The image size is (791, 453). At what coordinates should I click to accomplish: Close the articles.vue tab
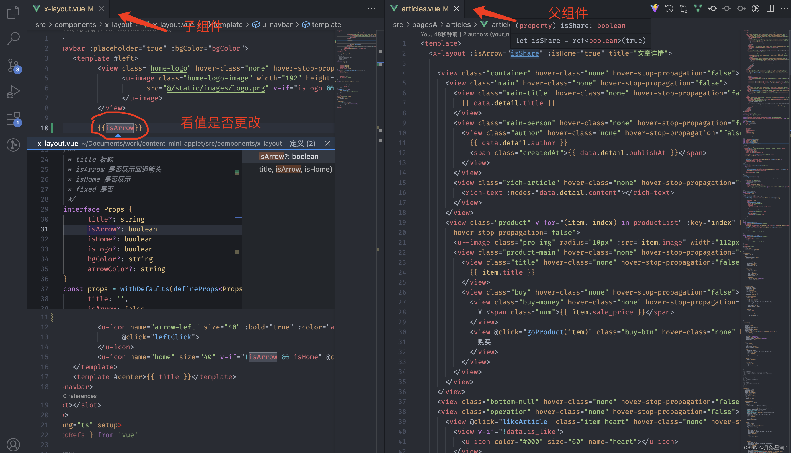click(456, 9)
